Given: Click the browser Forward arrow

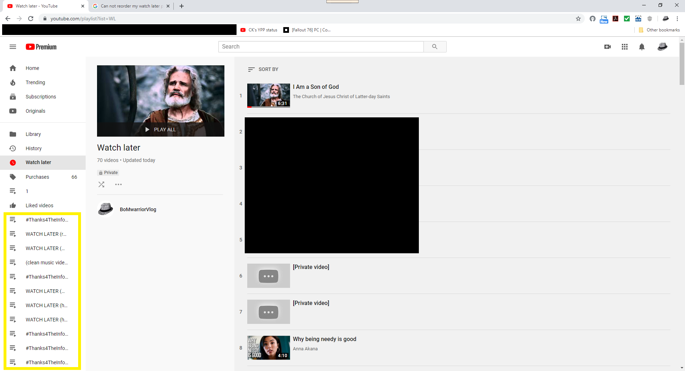Looking at the screenshot, I should pos(19,19).
